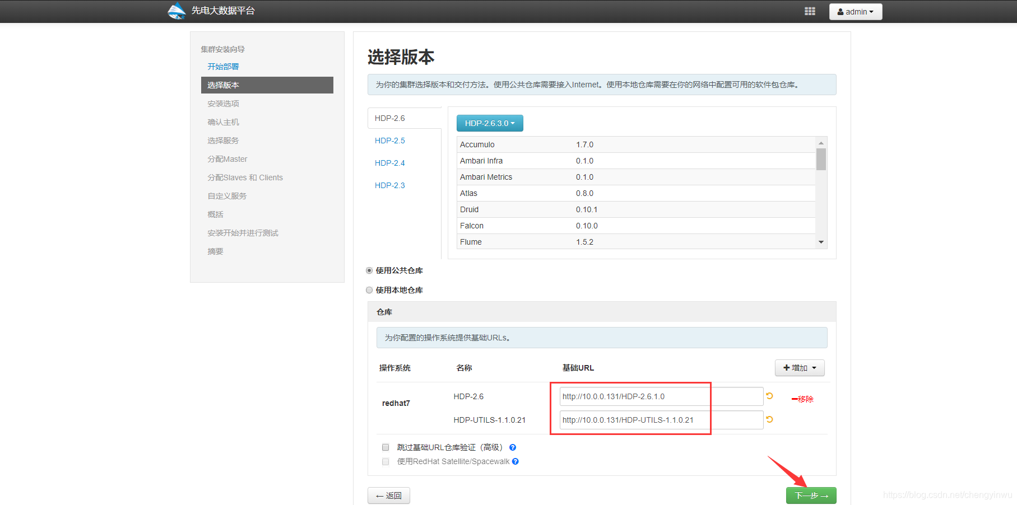
Task: Switch to the HDP-2.4 stack tab
Action: (x=390, y=163)
